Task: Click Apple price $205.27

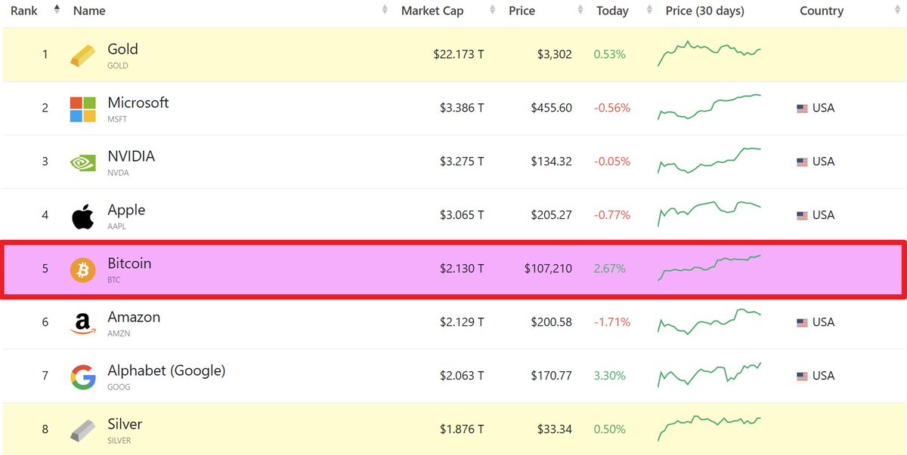Action: pyautogui.click(x=552, y=215)
